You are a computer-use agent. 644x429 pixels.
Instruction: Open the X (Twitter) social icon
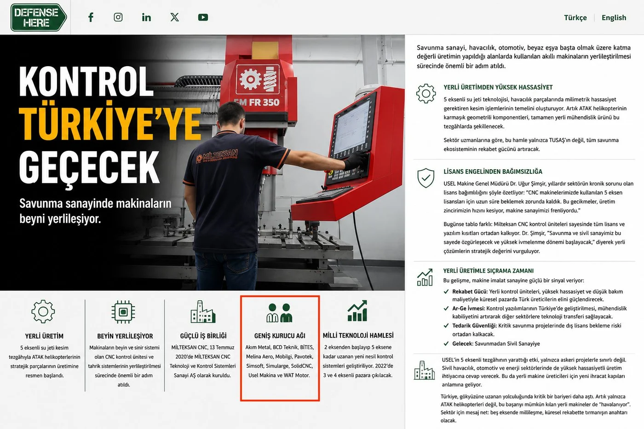tap(175, 17)
